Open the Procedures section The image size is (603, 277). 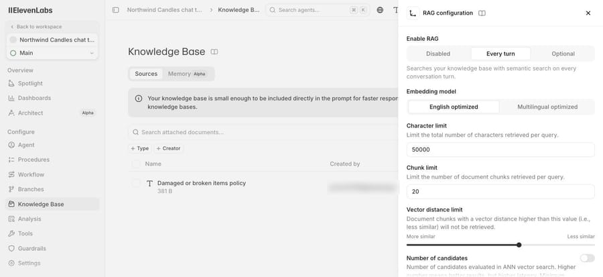pos(52,160)
